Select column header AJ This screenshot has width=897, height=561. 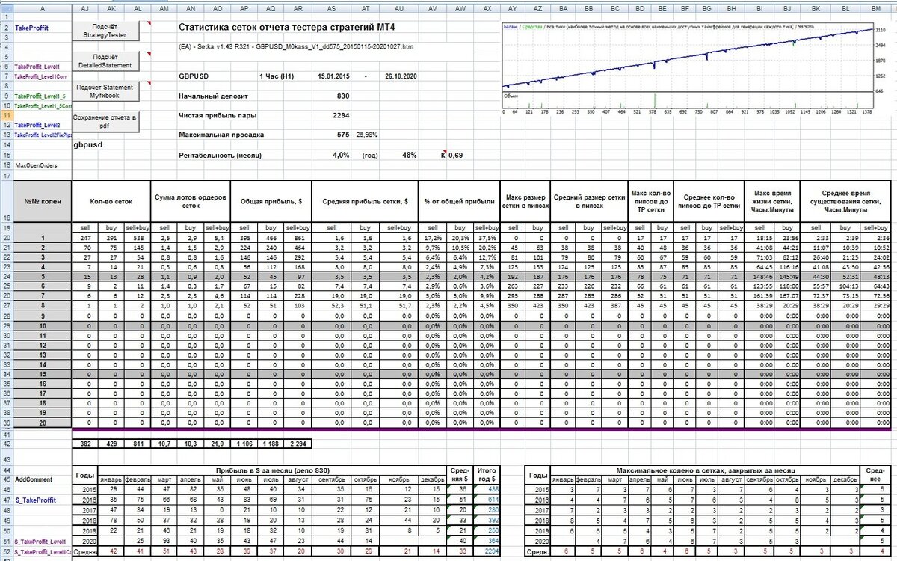tap(84, 7)
